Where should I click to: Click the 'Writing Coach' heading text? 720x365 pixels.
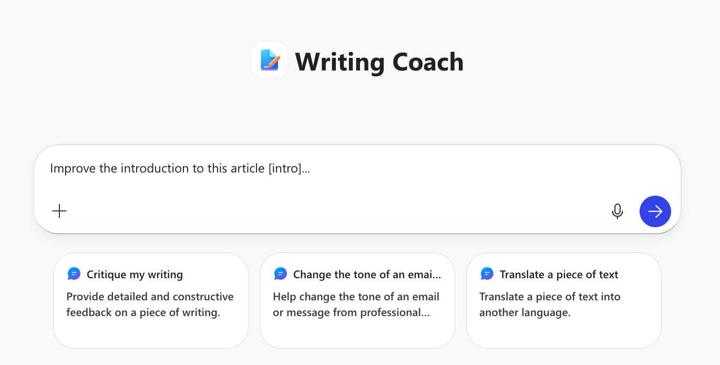pyautogui.click(x=379, y=62)
